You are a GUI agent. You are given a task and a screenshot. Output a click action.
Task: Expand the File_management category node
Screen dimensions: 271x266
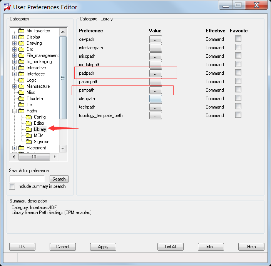click(x=14, y=55)
